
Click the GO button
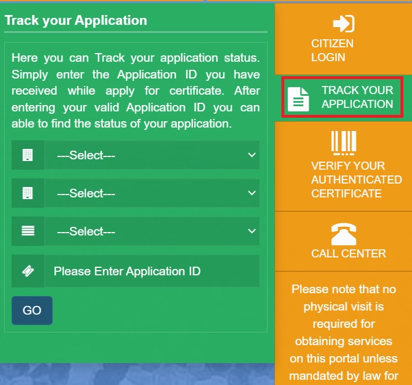pyautogui.click(x=32, y=311)
